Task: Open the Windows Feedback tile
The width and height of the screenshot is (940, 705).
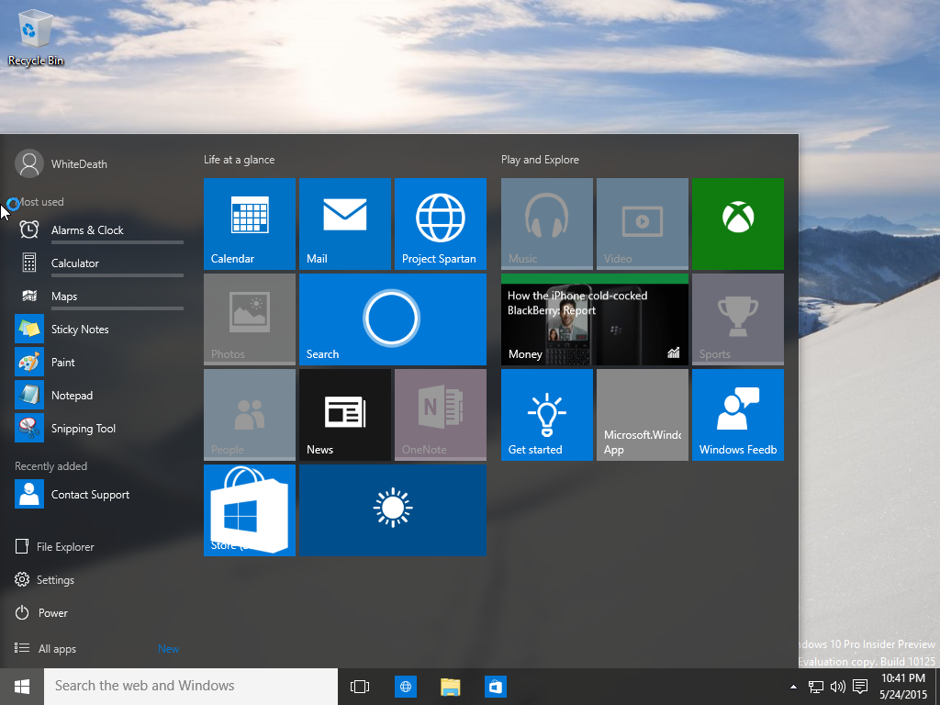Action: coord(737,414)
